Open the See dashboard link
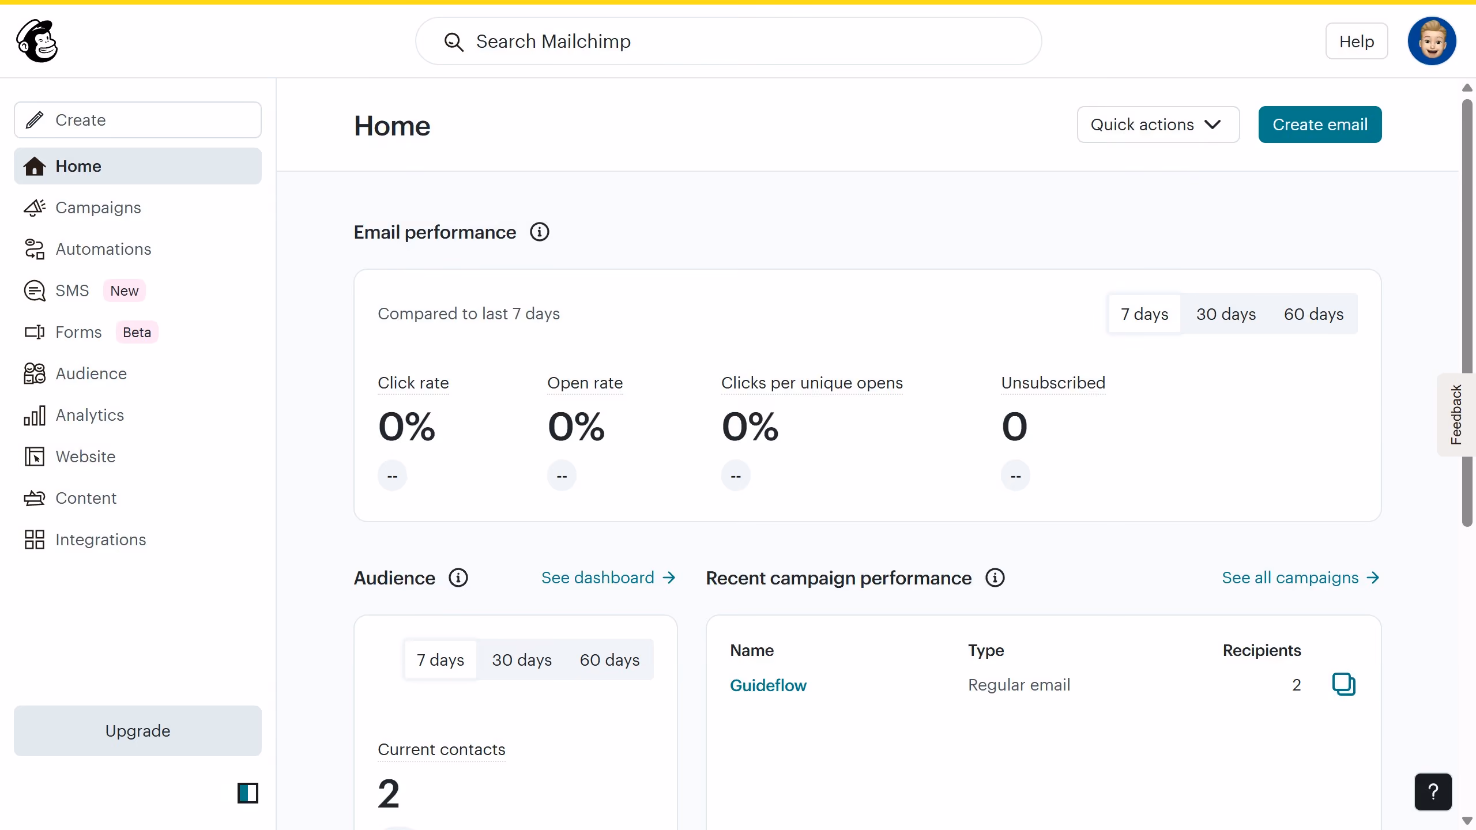Viewport: 1476px width, 830px height. (608, 578)
